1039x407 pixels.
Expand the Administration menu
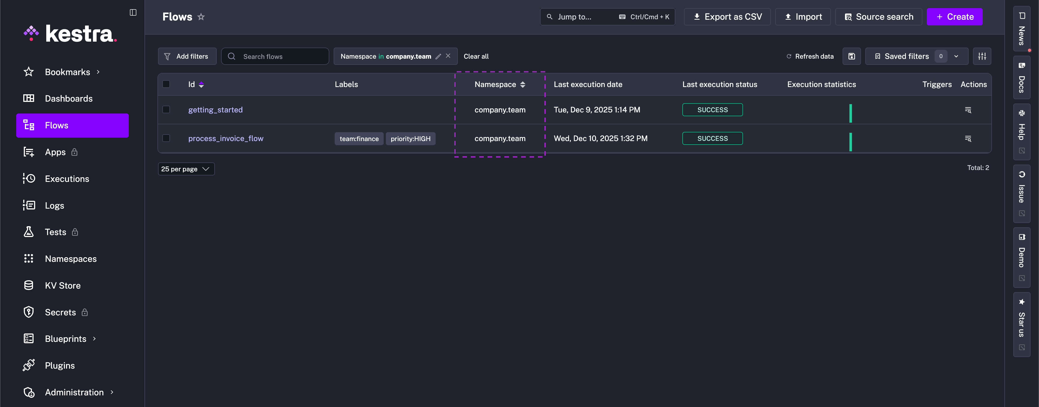click(x=74, y=392)
